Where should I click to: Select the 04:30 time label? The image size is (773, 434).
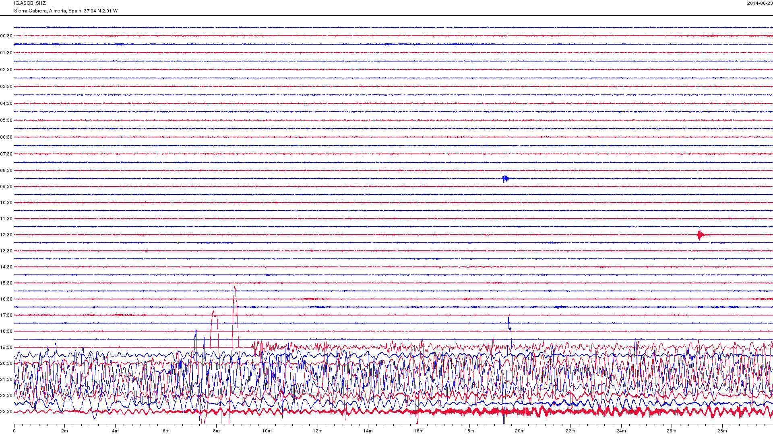point(6,104)
